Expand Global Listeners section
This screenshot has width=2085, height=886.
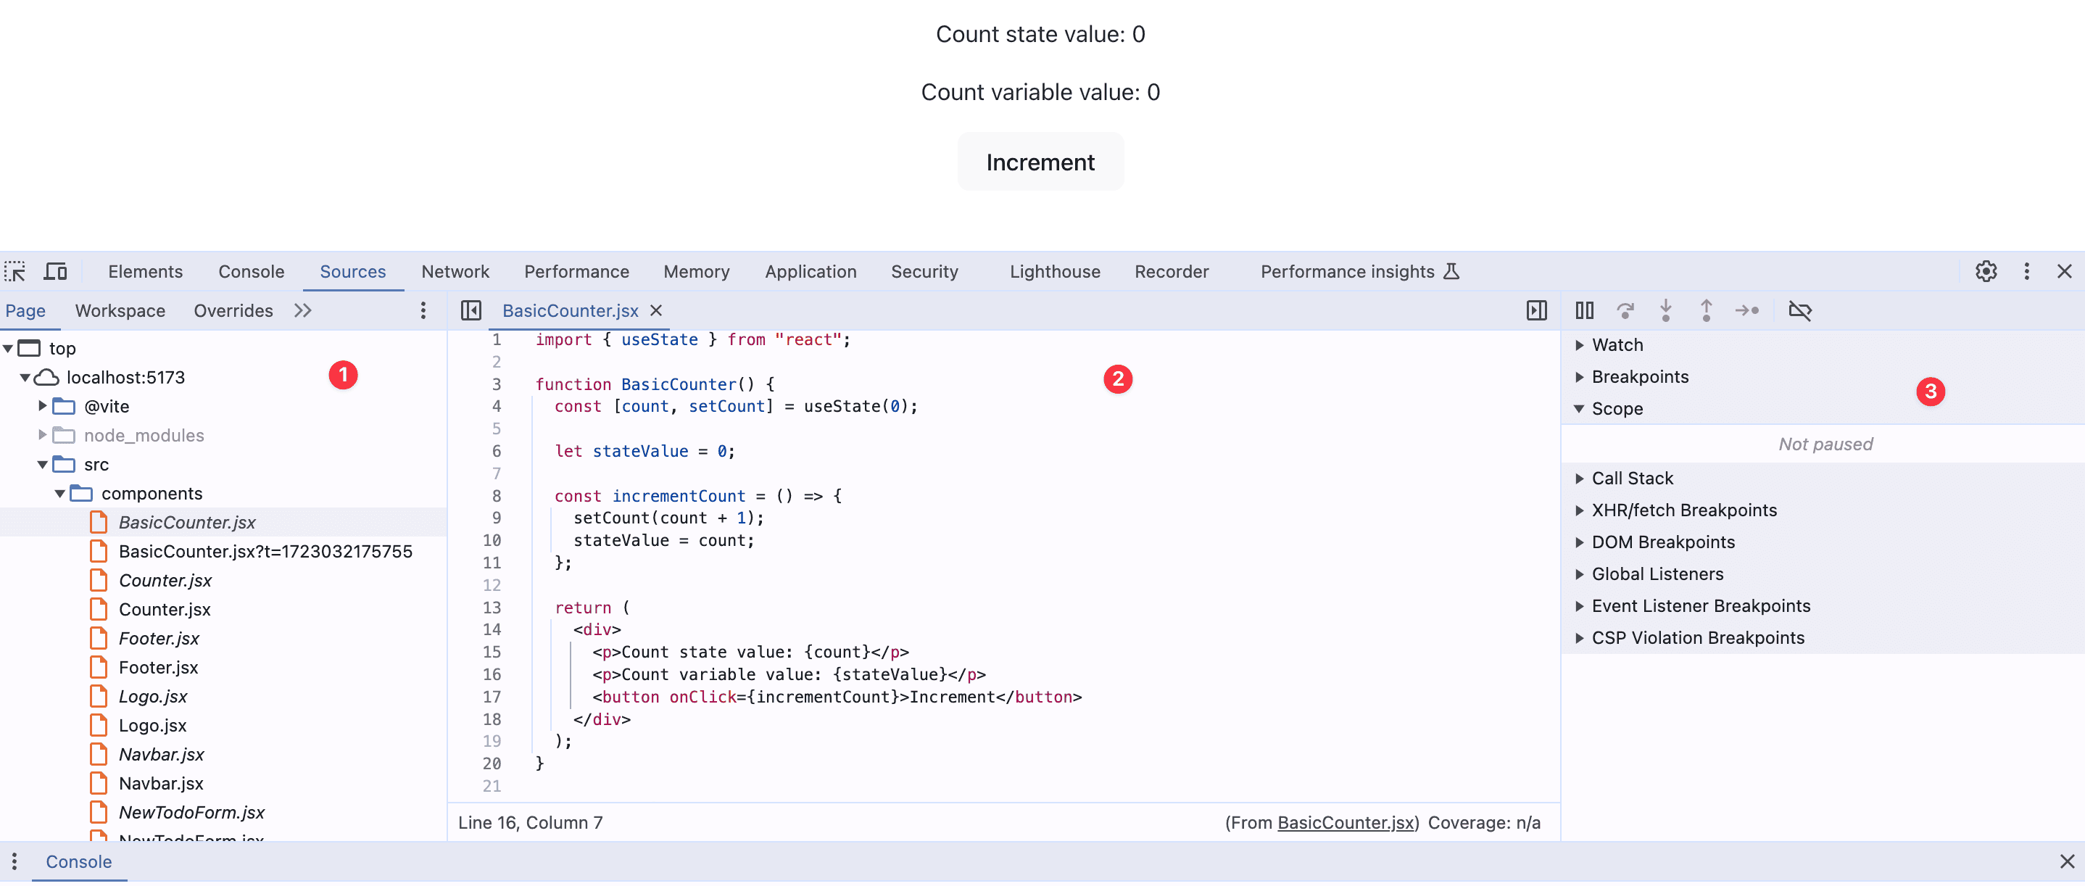(x=1579, y=574)
